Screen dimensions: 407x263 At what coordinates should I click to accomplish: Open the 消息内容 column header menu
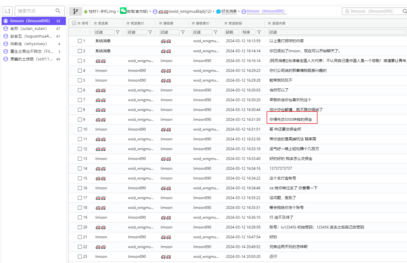pos(269,23)
